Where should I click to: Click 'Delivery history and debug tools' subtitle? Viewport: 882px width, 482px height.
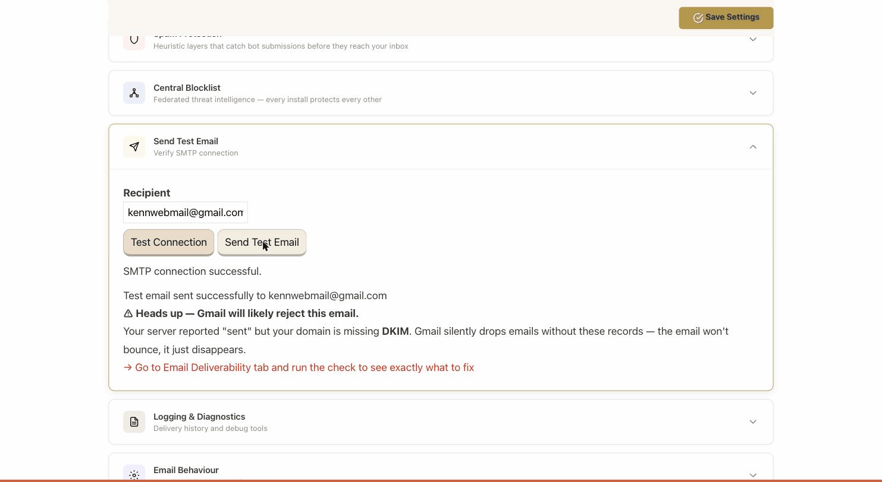click(210, 429)
